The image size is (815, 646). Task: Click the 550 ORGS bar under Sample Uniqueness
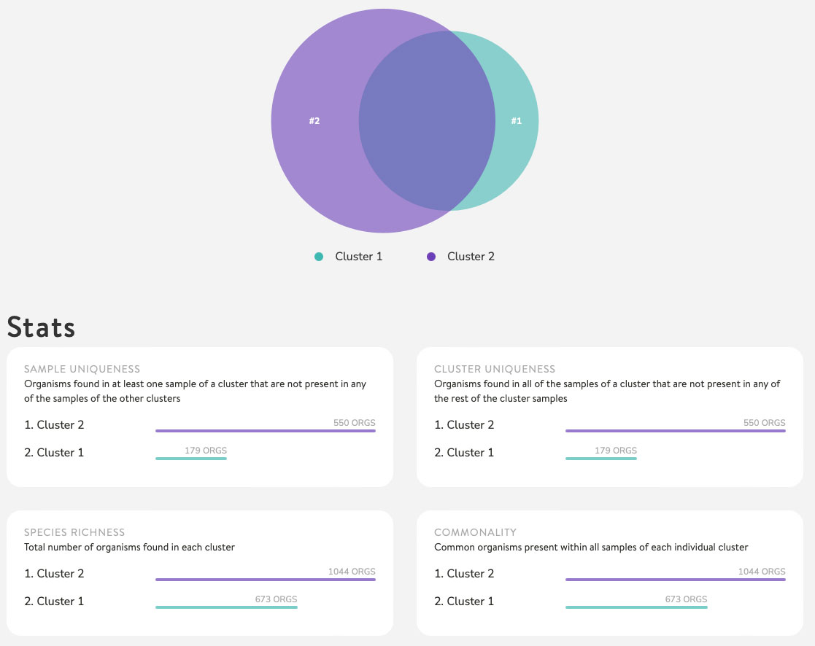click(266, 431)
